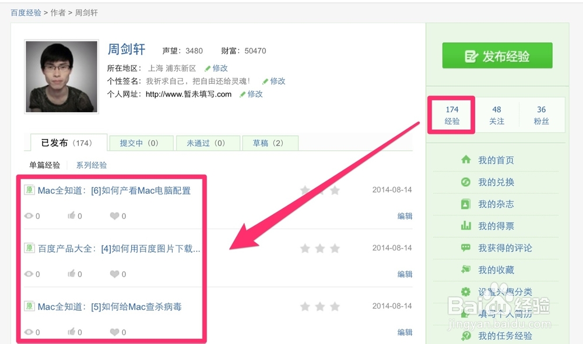Click views eye icon under Mac查杀病毒 article

click(x=29, y=332)
